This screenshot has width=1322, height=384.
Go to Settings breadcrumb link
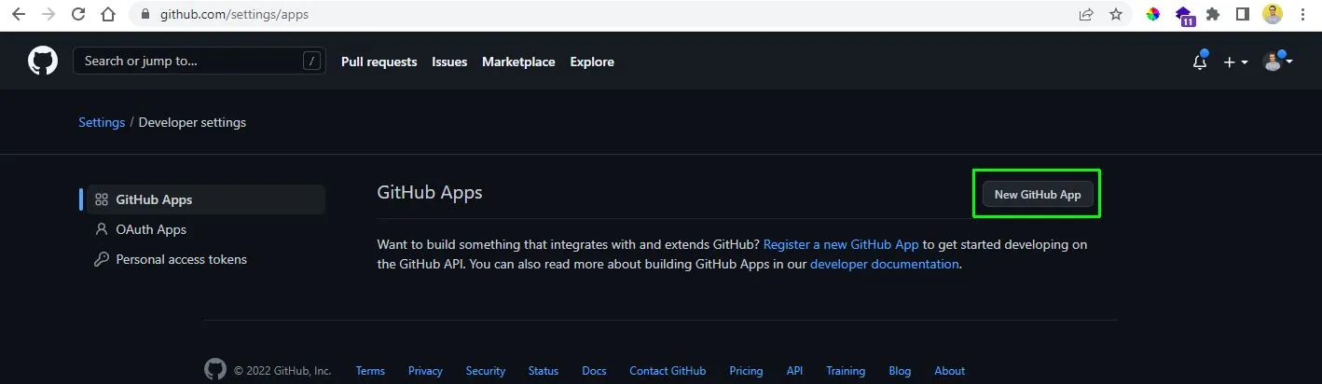pos(102,122)
